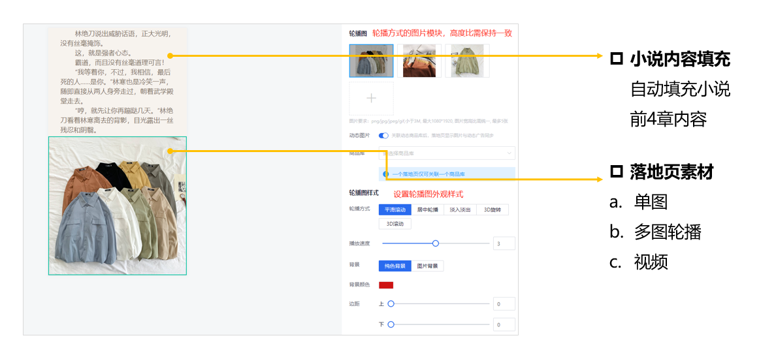Viewport: 776px width, 357px height.
Task: Select the third green shirt thumbnail
Action: tap(467, 61)
